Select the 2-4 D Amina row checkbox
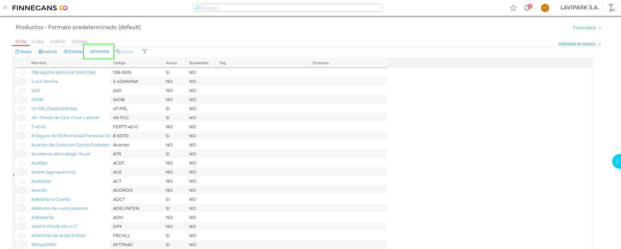Viewport: 621px width, 249px height. [x=22, y=81]
